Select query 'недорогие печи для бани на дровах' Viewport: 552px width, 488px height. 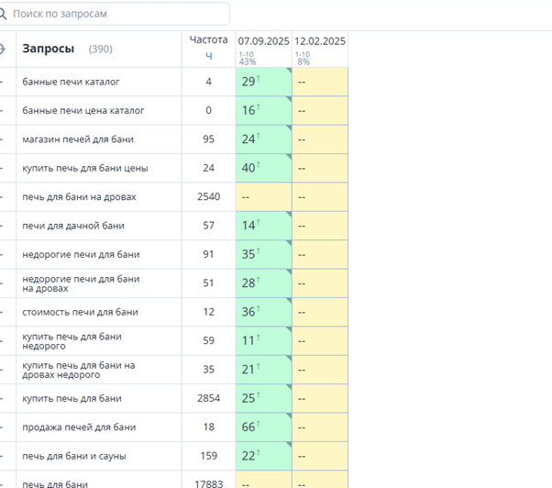[81, 283]
